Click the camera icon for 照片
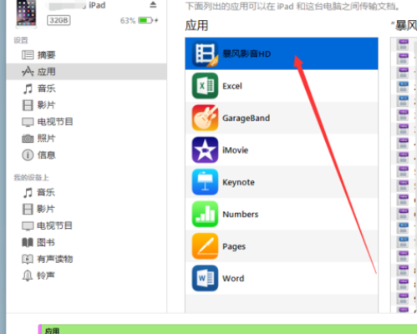Screen dimensions: 417x334 pos(28,139)
